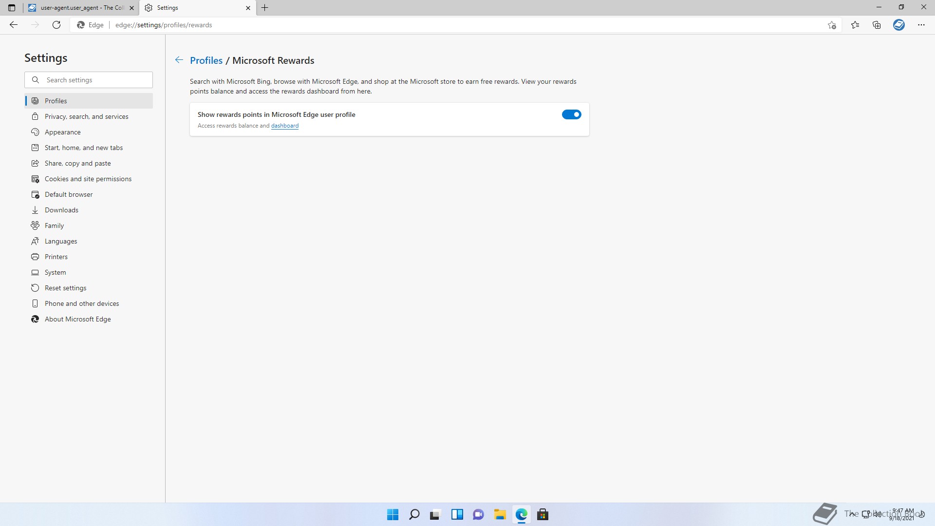Open File Explorer on the taskbar
935x526 pixels.
[x=500, y=514]
